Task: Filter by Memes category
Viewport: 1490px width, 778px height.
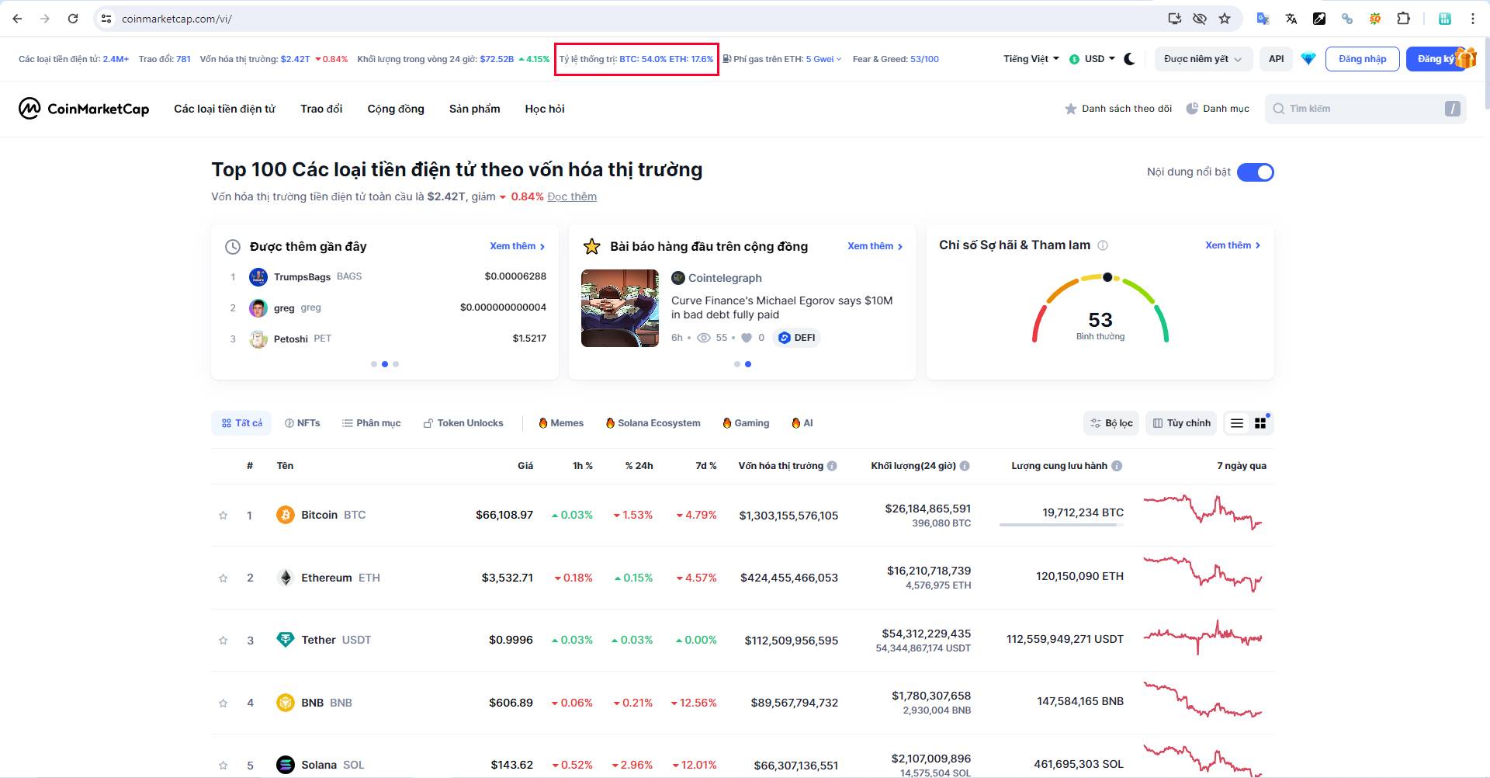Action: (x=561, y=423)
